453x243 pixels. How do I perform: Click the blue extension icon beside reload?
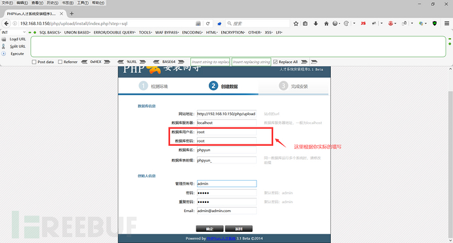click(219, 24)
